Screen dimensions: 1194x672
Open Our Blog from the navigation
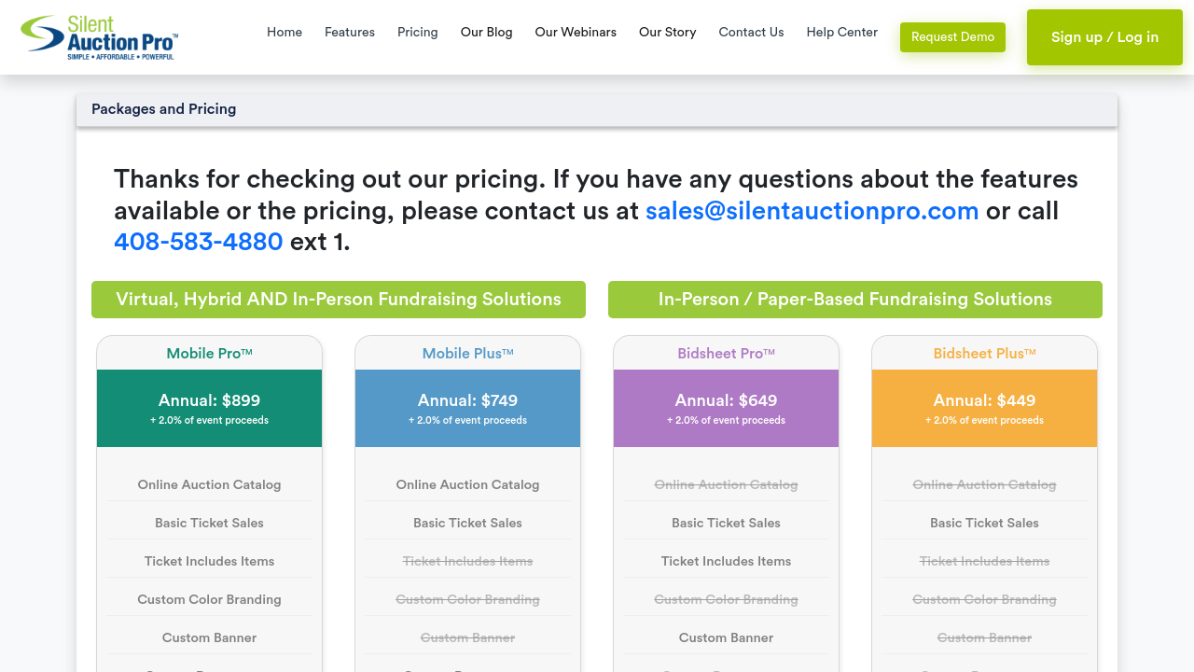pos(486,32)
